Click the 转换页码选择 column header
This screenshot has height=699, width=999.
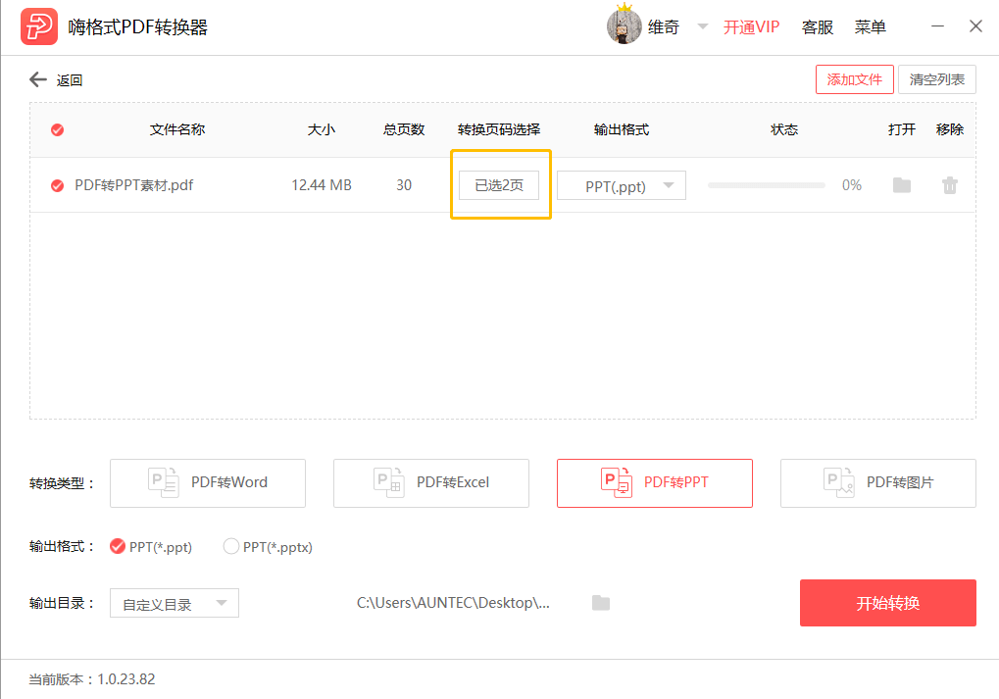(499, 130)
